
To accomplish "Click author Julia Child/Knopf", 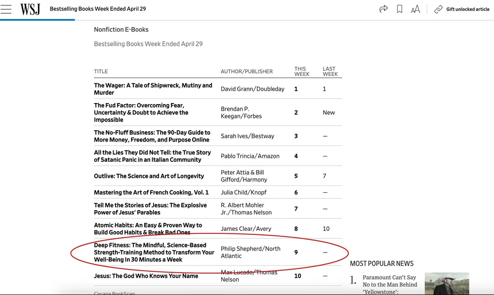I will [244, 192].
